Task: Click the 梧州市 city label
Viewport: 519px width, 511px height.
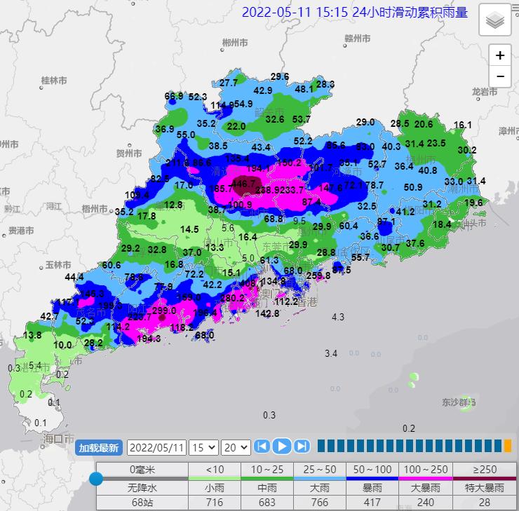Action: click(x=95, y=209)
